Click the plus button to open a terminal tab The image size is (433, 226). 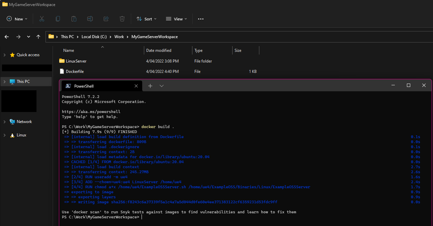[x=150, y=86]
